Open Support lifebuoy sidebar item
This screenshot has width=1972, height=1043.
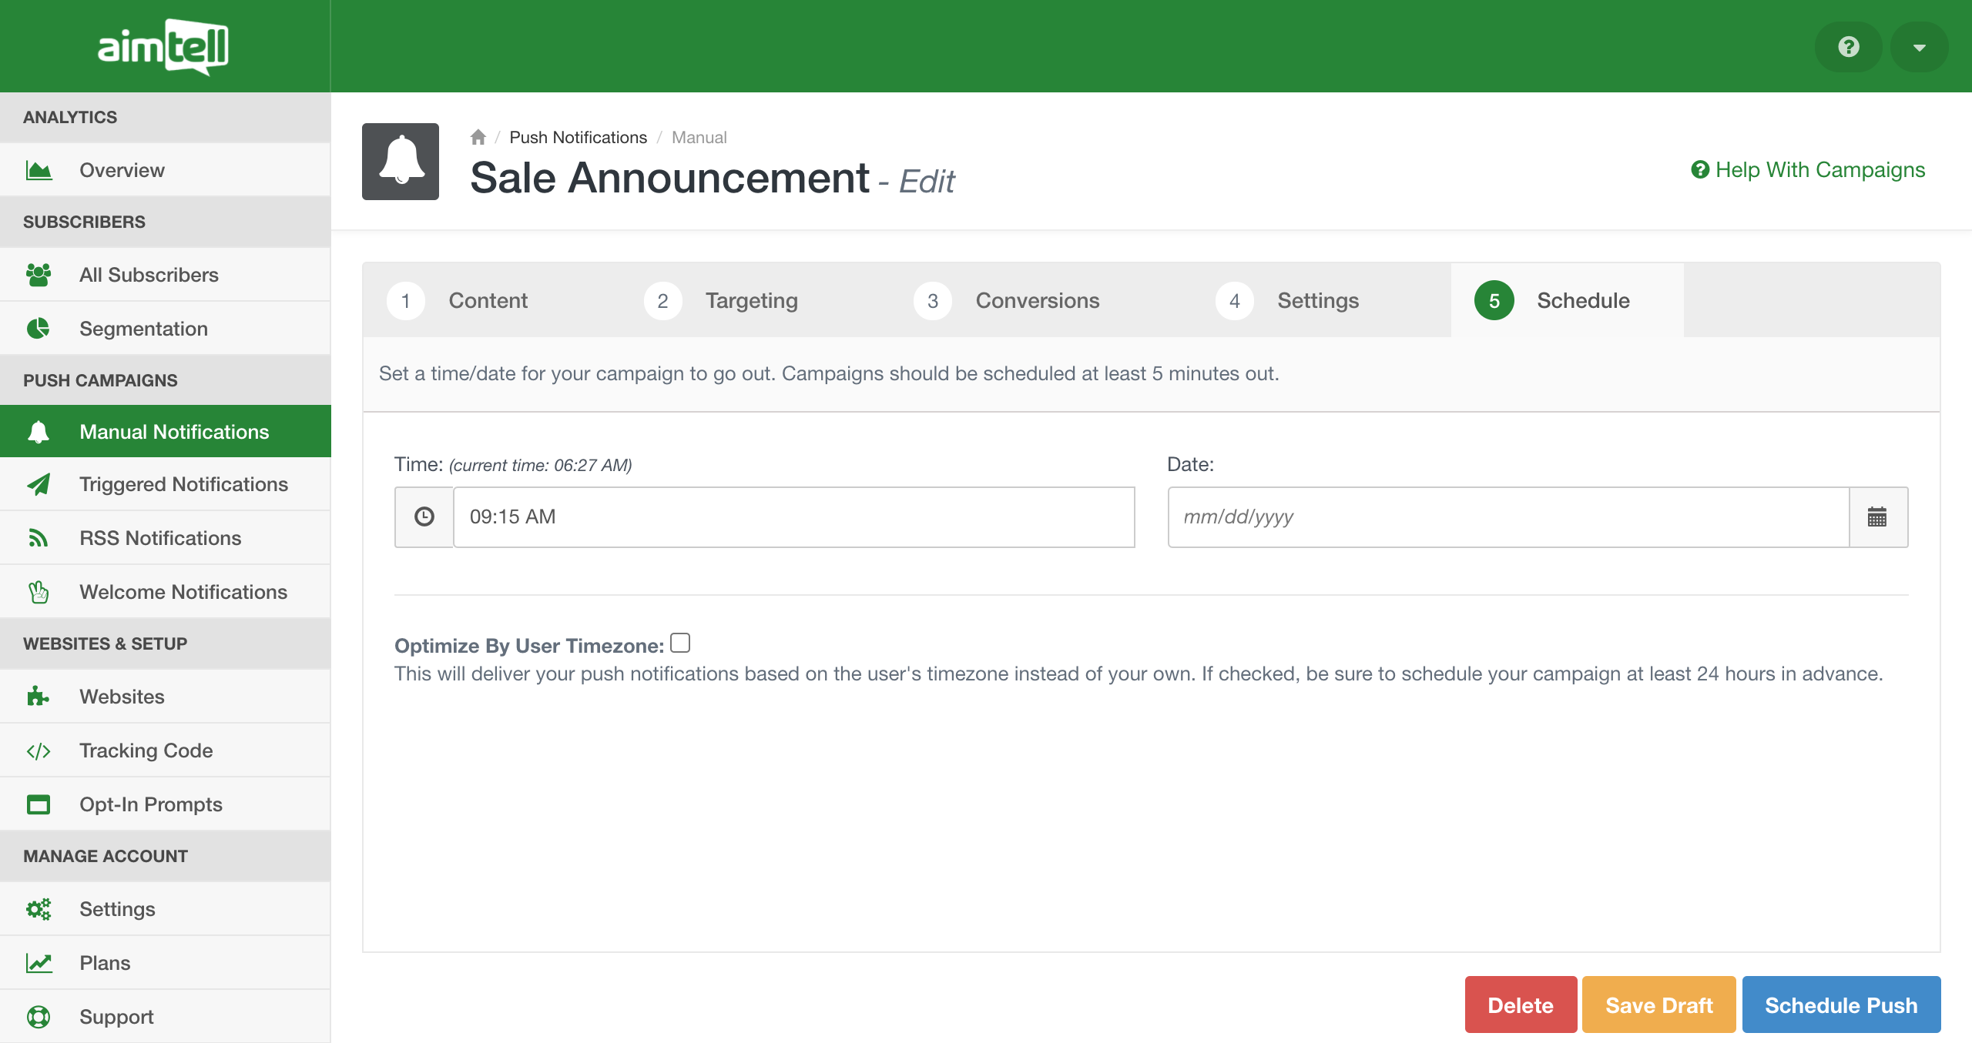coord(116,1017)
